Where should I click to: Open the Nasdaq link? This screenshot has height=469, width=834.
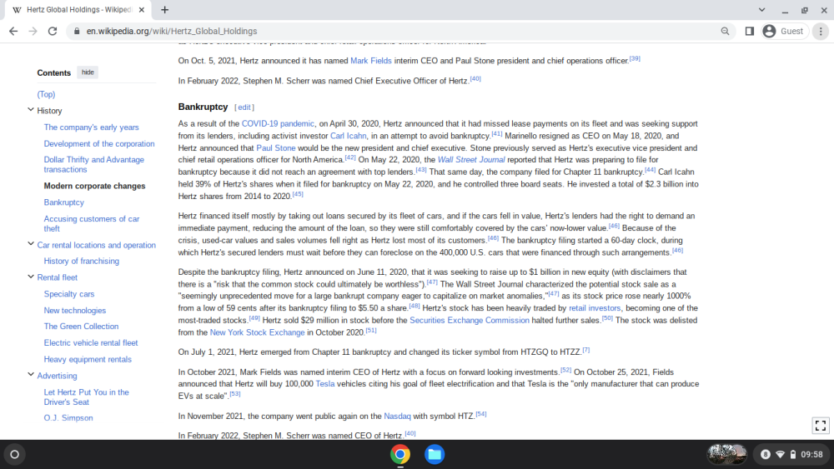click(397, 416)
